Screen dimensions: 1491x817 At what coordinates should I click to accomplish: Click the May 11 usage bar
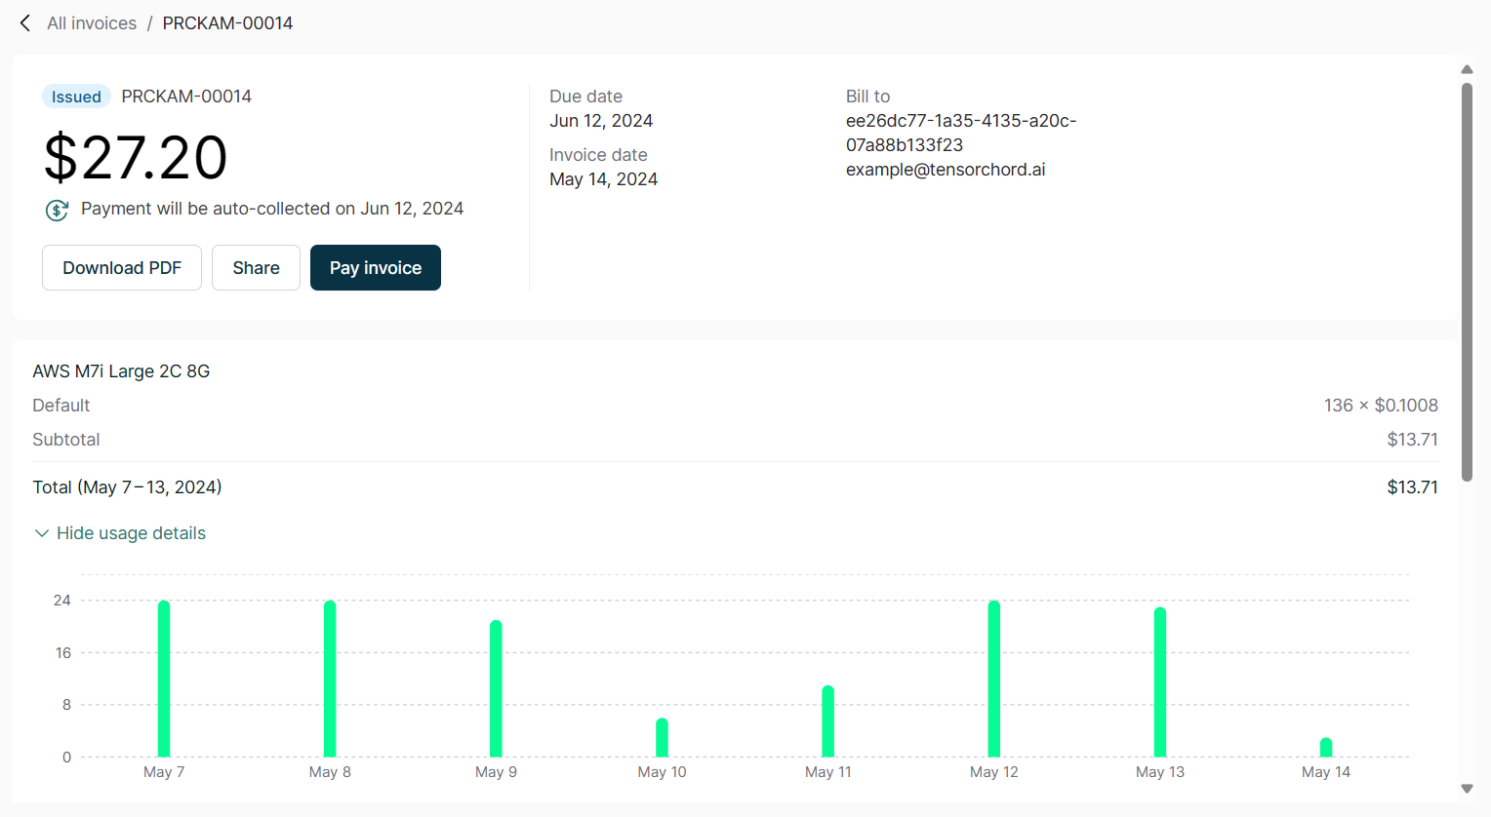click(827, 721)
